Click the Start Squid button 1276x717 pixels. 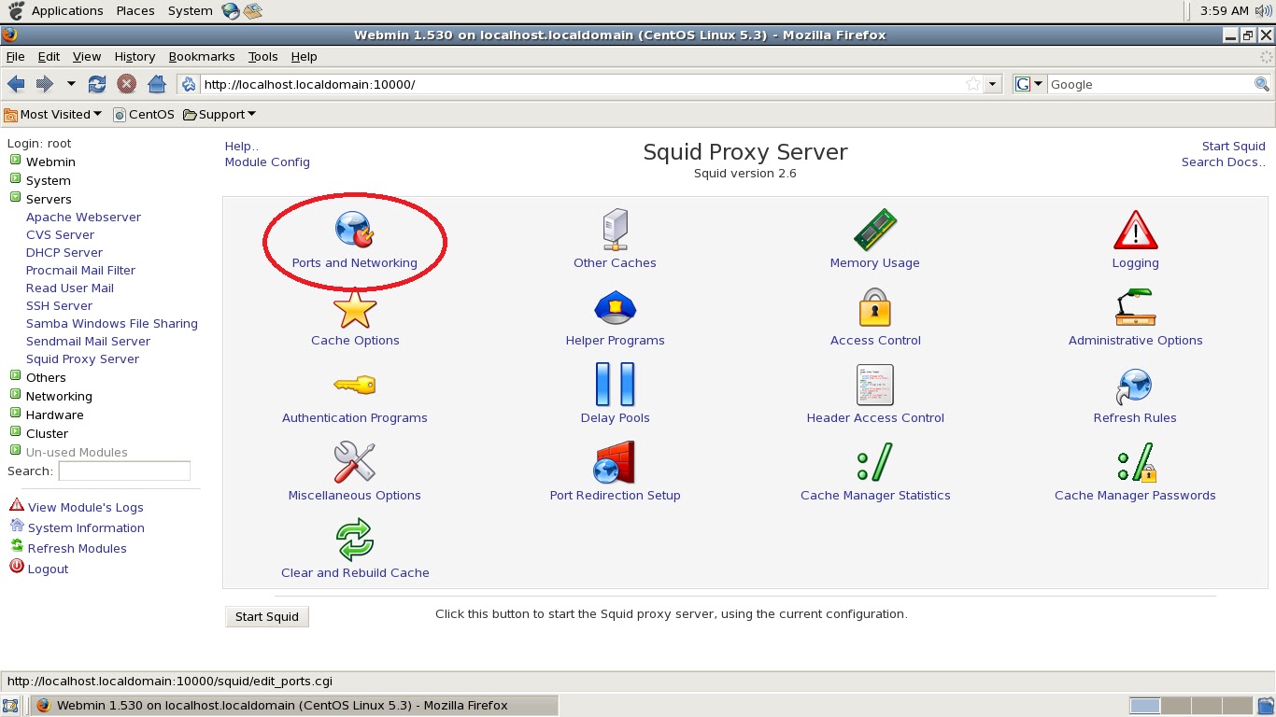click(x=267, y=616)
